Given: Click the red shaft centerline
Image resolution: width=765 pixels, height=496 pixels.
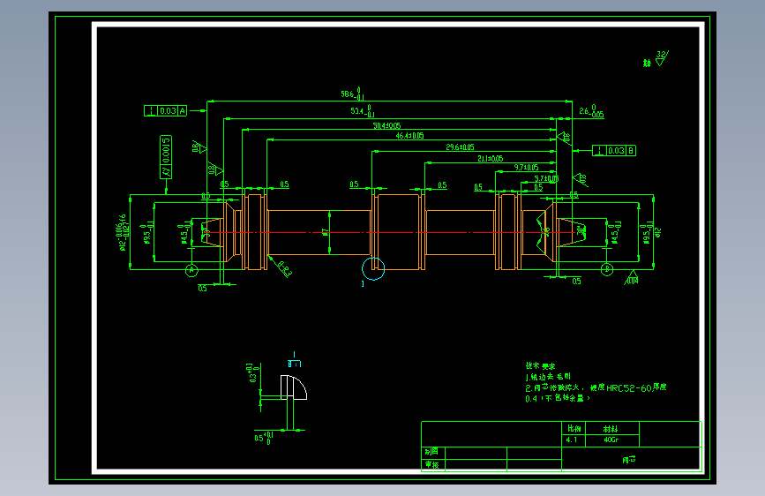Looking at the screenshot, I should point(390,232).
